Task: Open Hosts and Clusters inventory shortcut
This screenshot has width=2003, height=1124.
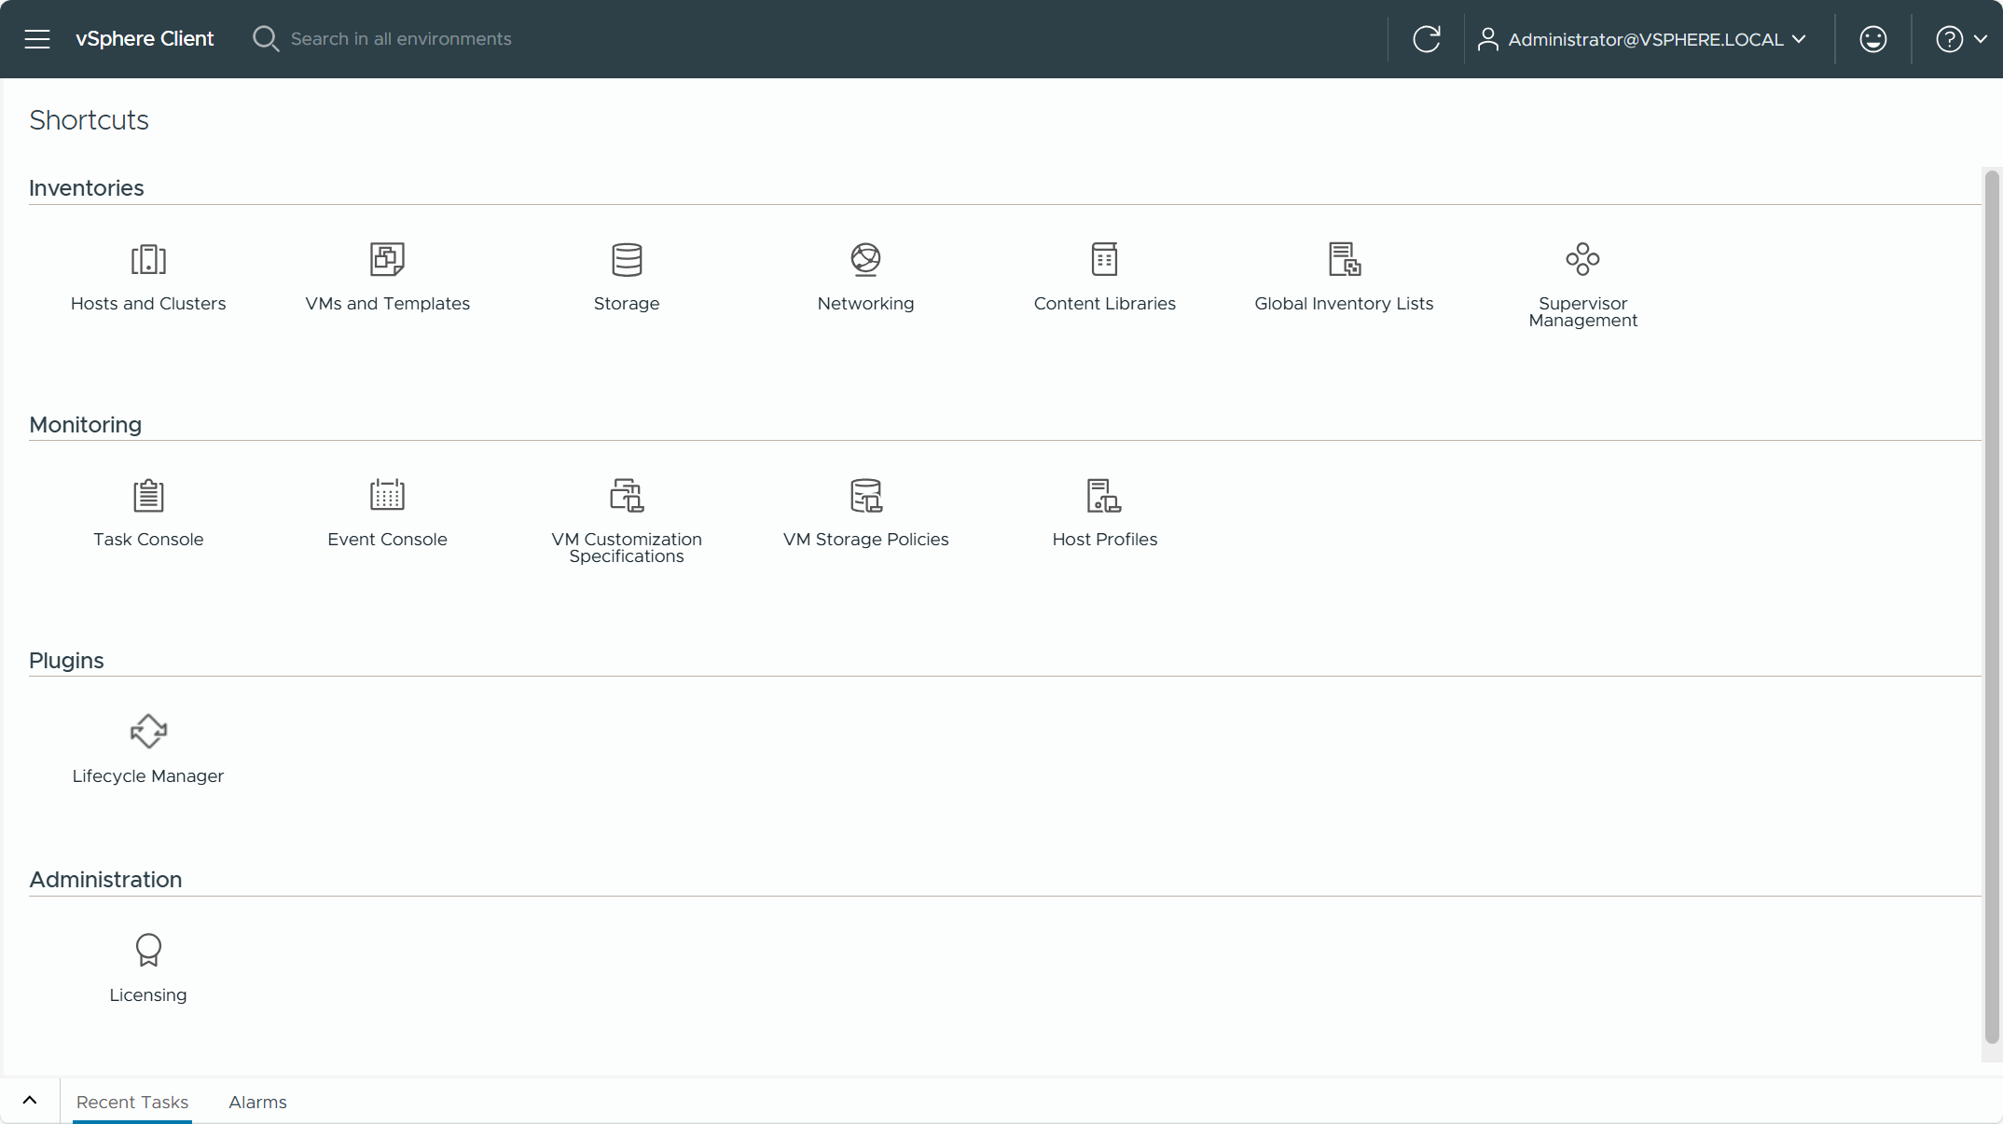Action: click(148, 276)
